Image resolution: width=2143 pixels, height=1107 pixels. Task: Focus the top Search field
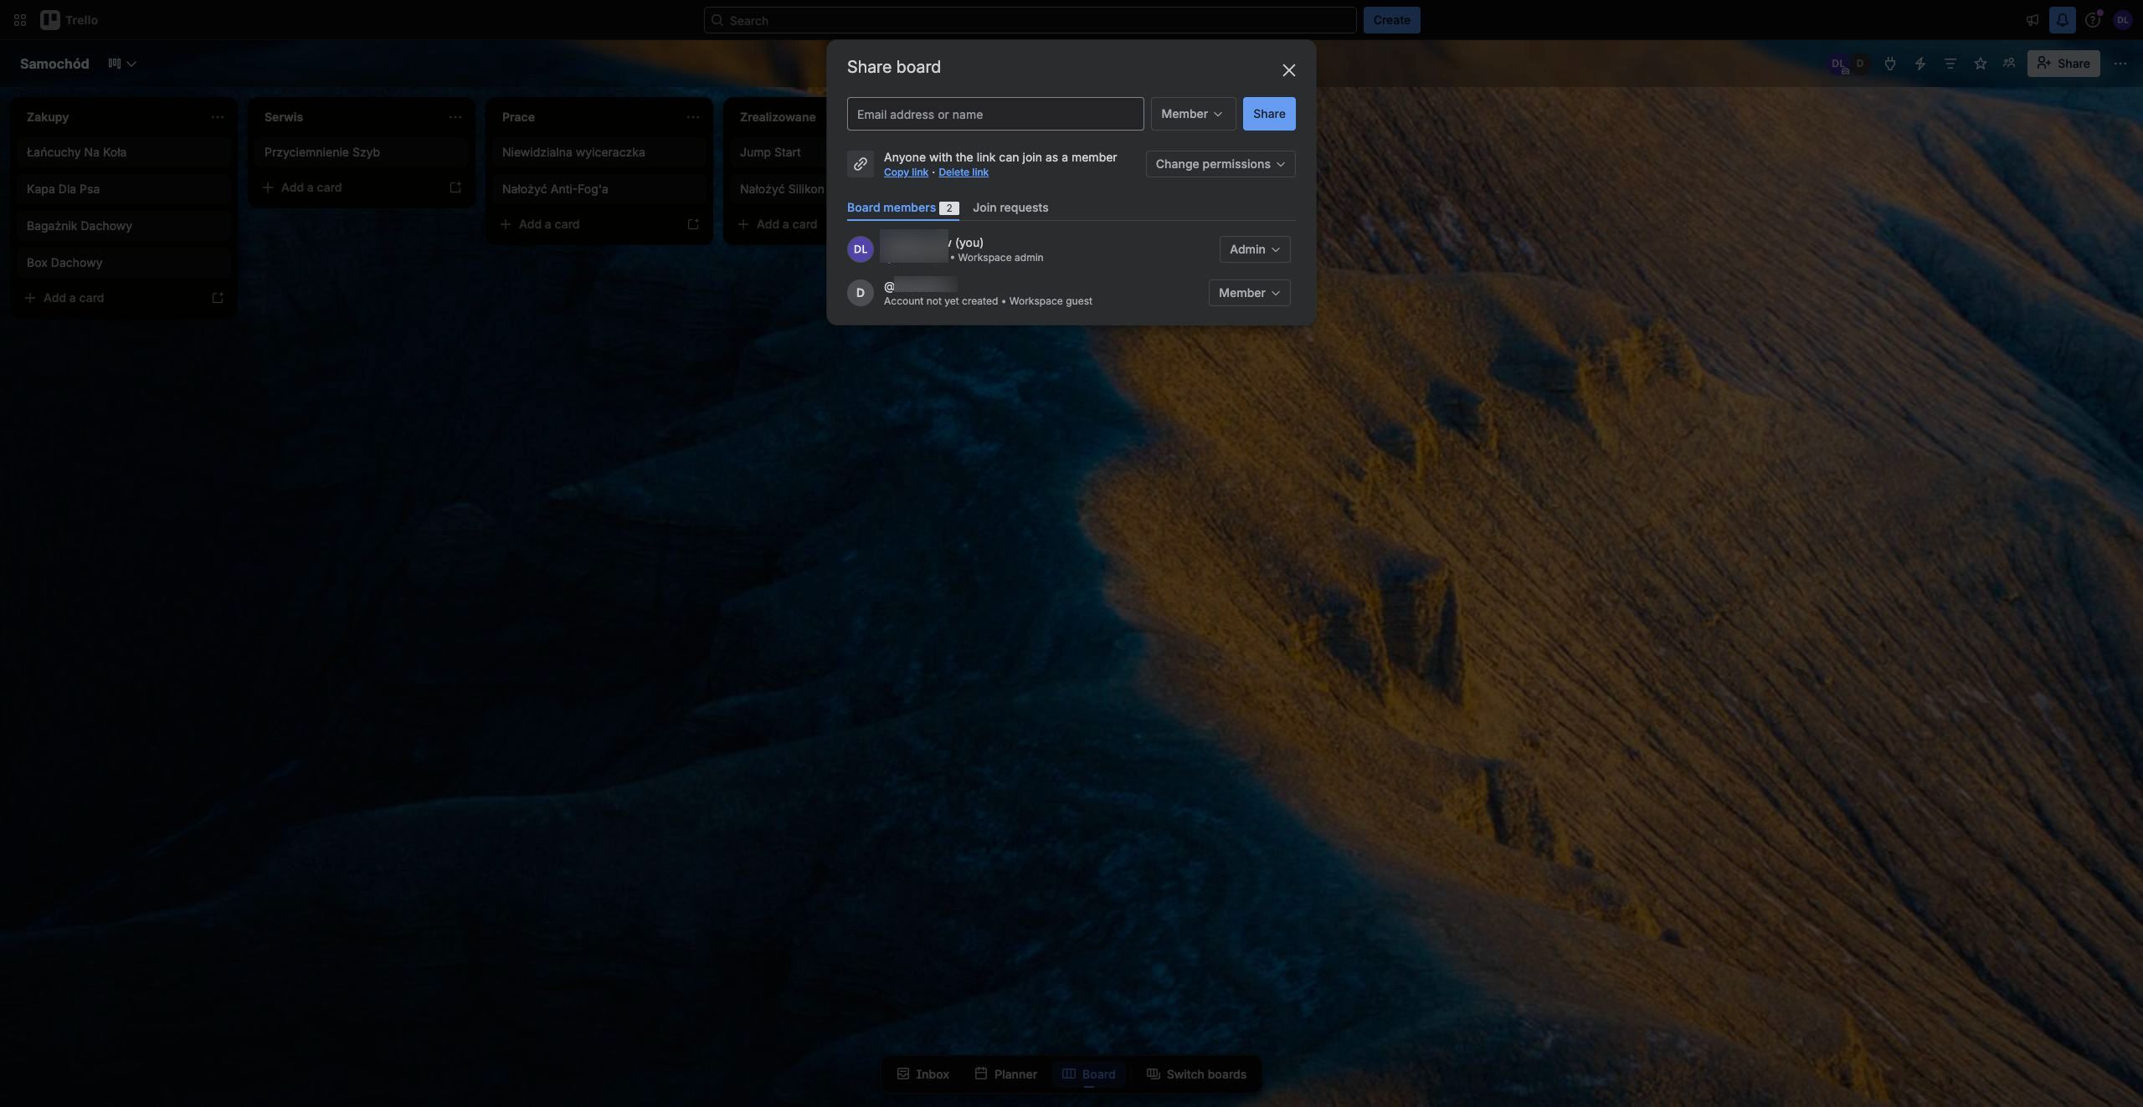click(1030, 20)
